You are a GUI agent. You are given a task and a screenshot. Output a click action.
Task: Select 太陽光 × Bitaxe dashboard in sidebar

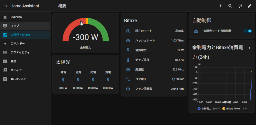point(25,34)
